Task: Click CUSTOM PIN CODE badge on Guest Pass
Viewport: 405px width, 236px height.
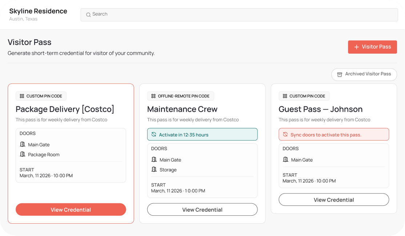Action: click(x=304, y=96)
